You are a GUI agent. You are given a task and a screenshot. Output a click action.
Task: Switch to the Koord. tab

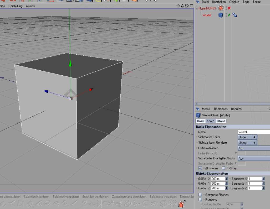point(211,121)
